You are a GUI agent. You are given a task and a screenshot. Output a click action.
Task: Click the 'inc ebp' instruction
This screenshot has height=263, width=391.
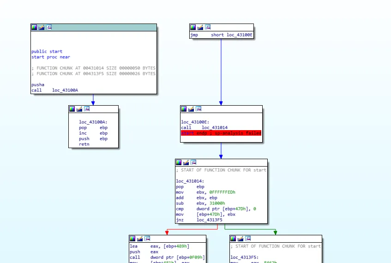click(x=93, y=133)
